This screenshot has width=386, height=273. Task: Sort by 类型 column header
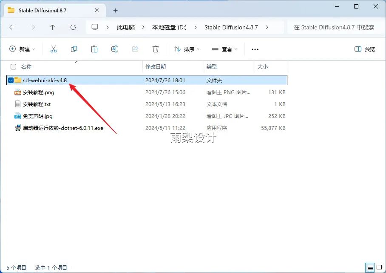211,66
